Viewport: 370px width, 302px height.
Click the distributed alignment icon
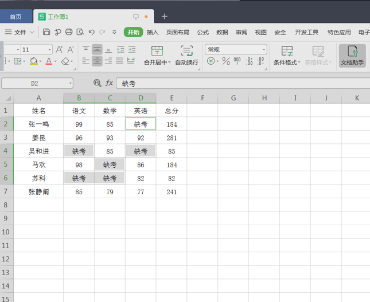(x=131, y=61)
